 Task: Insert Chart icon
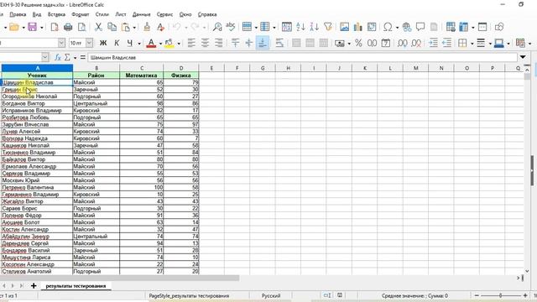click(x=358, y=27)
